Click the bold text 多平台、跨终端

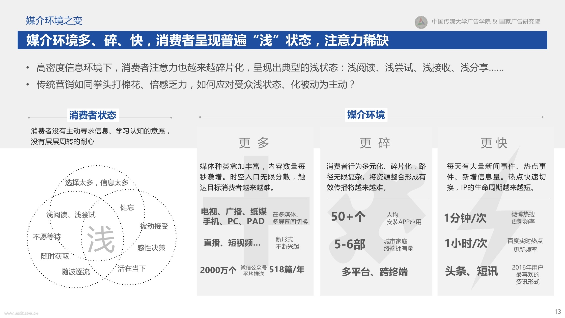375,272
